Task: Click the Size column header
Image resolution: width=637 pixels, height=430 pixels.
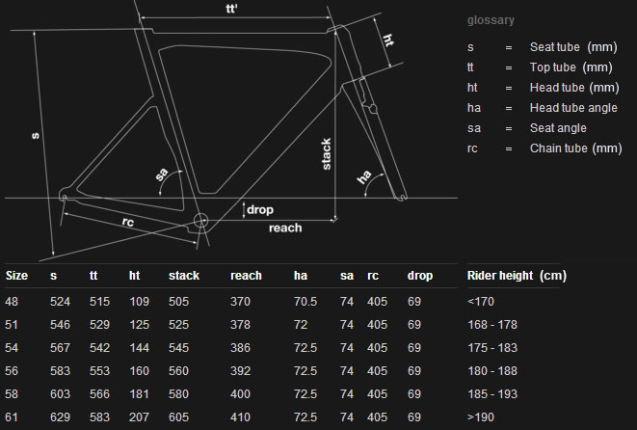Action: [17, 276]
